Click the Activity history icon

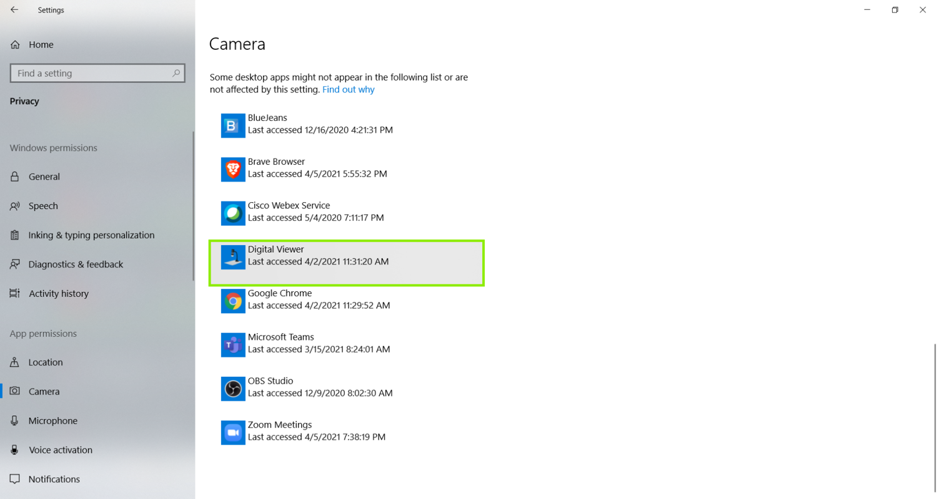pos(14,293)
